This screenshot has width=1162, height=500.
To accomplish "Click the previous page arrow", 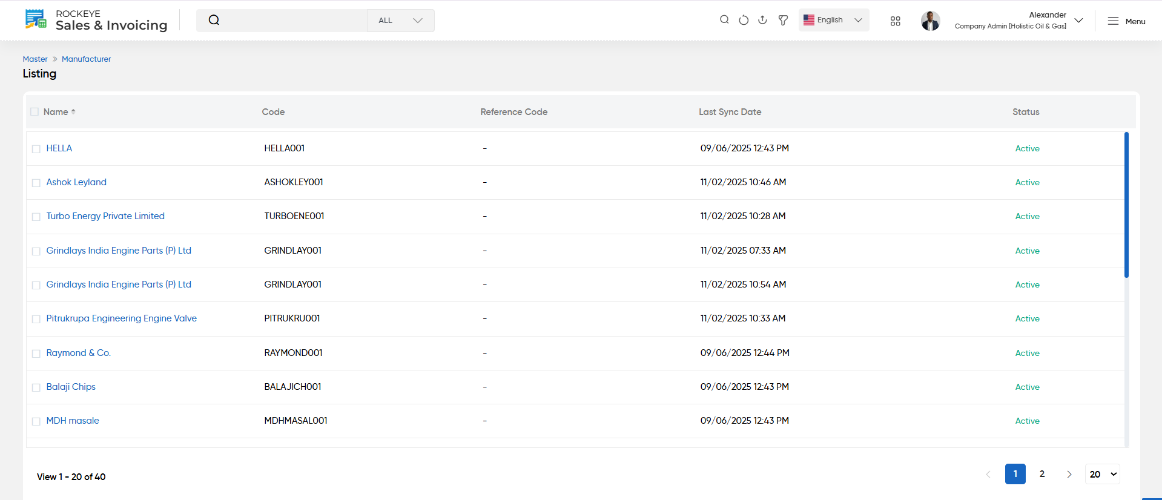I will (x=988, y=475).
